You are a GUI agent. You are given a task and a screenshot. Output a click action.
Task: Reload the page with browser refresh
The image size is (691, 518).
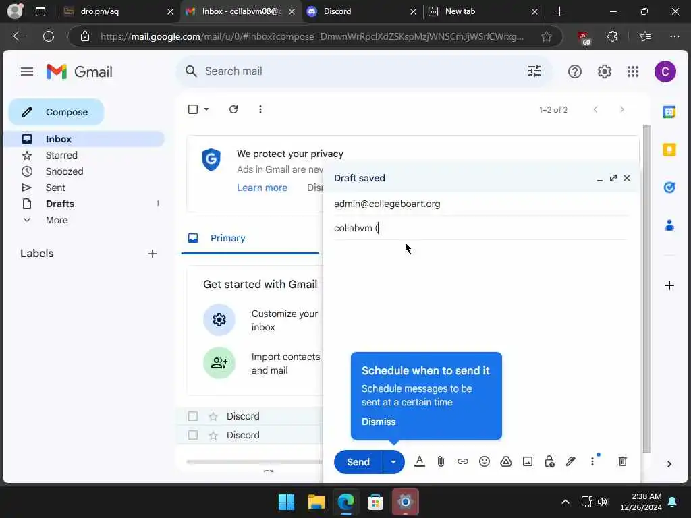click(49, 36)
